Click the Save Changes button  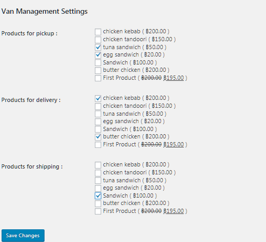[x=23, y=236]
